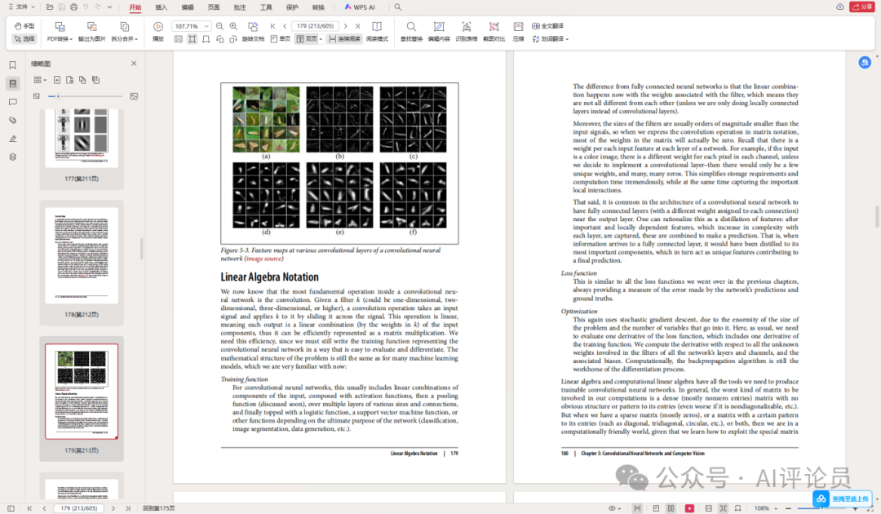Click the open folder icon in quick toolbar

pyautogui.click(x=50, y=7)
